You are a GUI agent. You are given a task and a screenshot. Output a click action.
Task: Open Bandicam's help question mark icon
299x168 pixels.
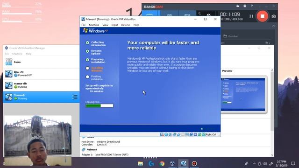pos(252,6)
